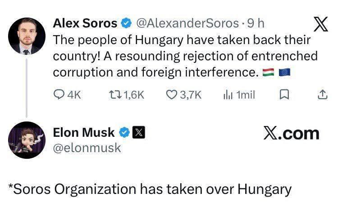Click the Hungary flag emoji
This screenshot has width=338, height=211.
click(x=268, y=72)
